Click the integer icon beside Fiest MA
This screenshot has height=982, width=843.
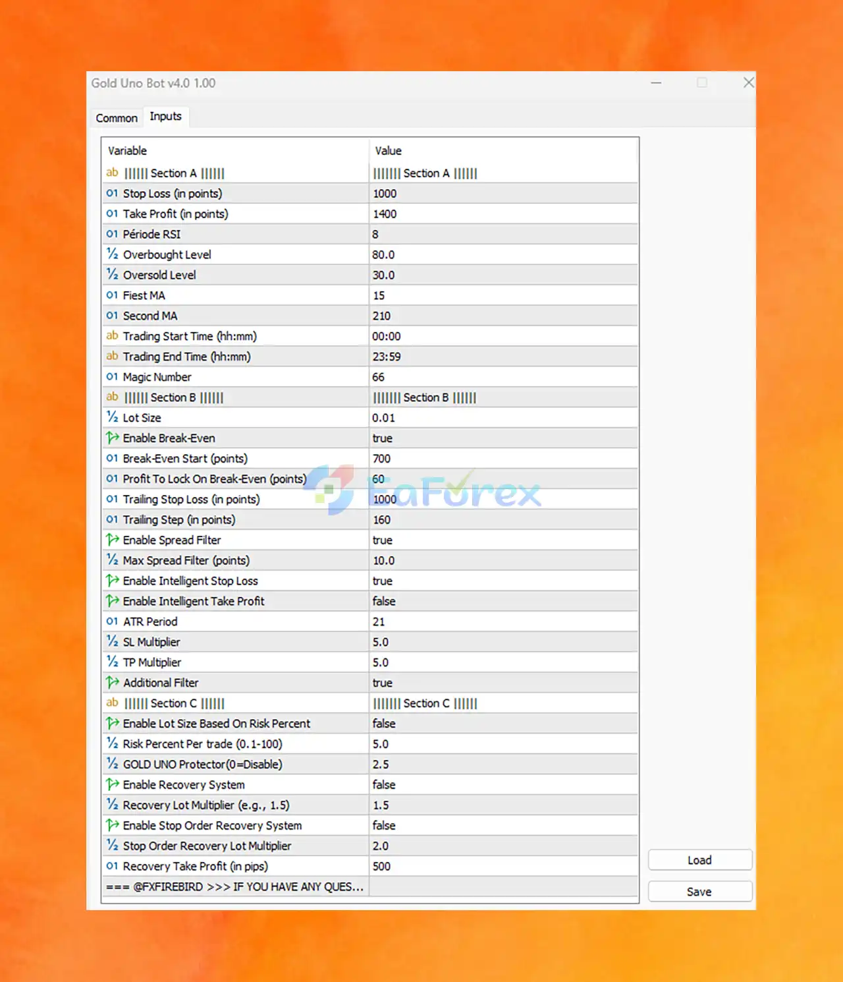tap(112, 295)
